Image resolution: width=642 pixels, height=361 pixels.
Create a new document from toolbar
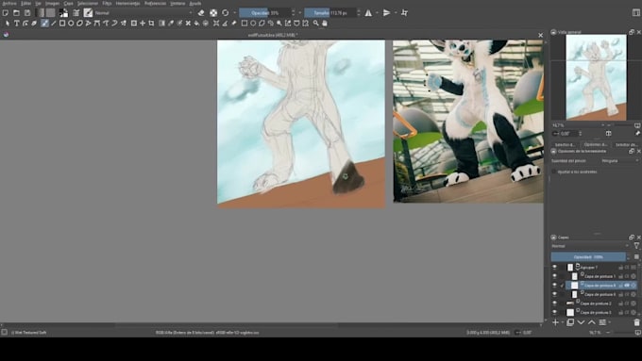[x=6, y=13]
